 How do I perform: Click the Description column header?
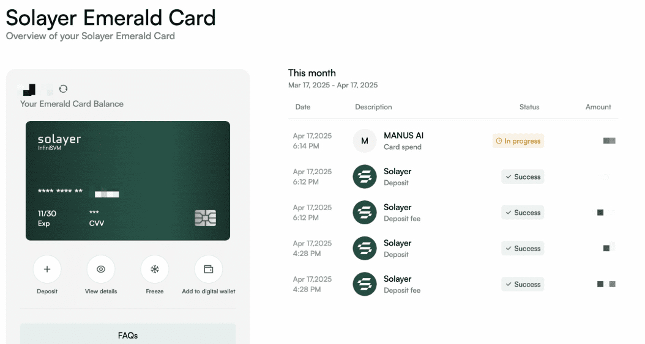[x=373, y=107]
